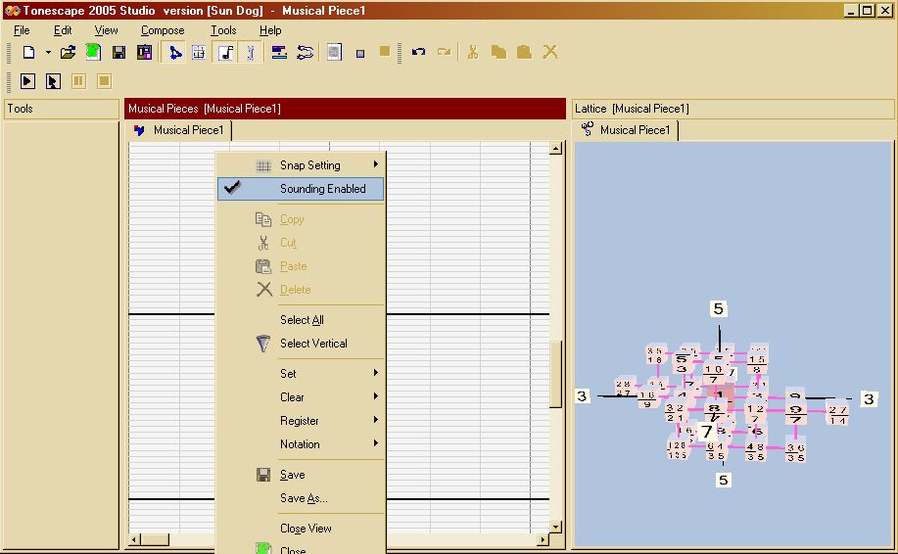
Task: Click the horizontal scrollbar left arrow
Action: 134,539
